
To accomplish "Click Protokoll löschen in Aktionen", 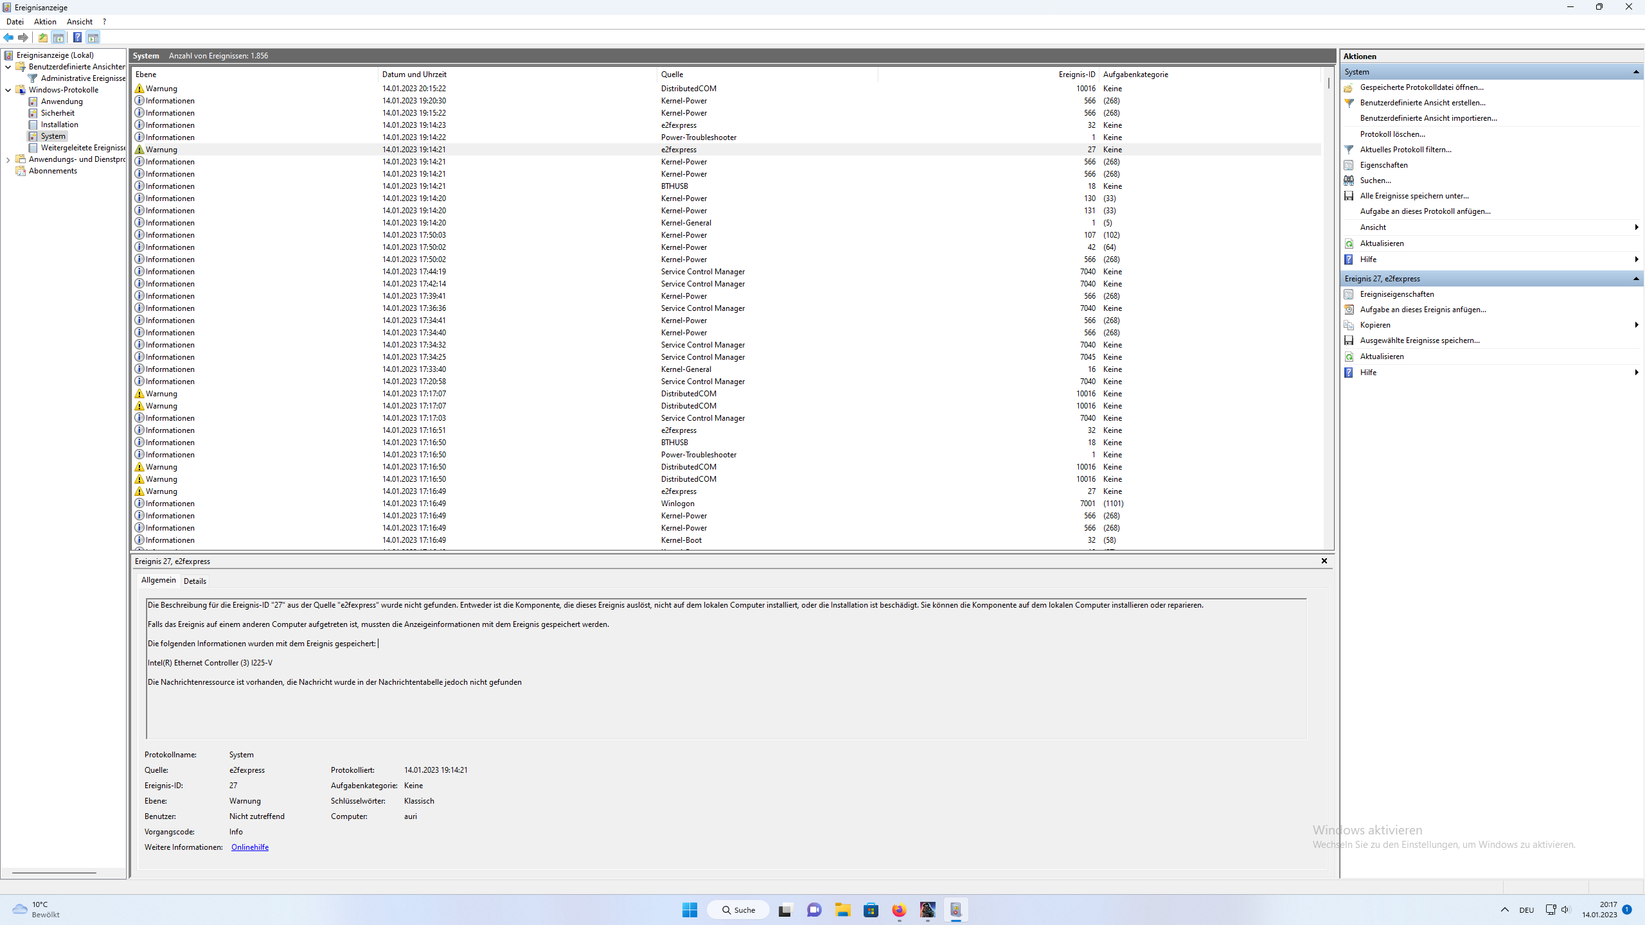I will pyautogui.click(x=1392, y=134).
